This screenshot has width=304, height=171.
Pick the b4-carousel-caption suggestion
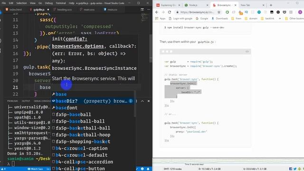(x=93, y=148)
